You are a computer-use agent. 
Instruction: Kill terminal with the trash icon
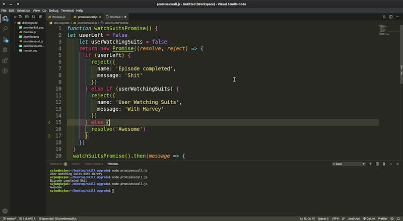pos(384,164)
